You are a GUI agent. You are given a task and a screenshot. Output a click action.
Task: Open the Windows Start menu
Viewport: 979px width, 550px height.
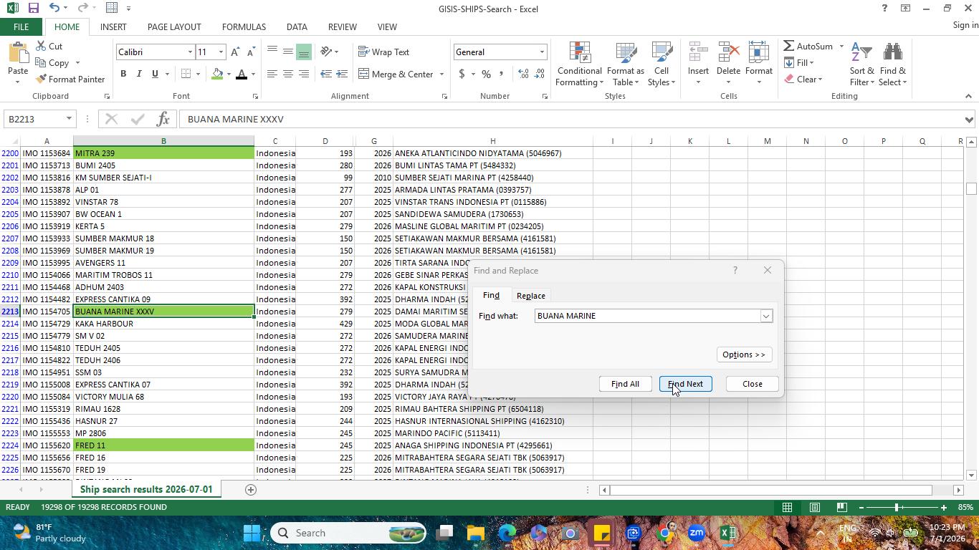pos(252,533)
